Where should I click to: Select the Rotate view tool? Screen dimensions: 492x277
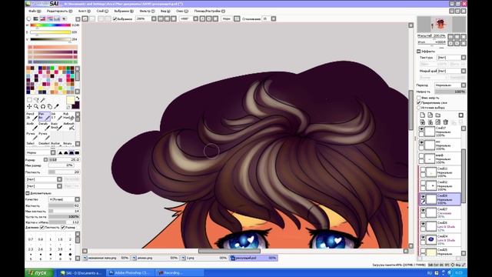pos(43,106)
